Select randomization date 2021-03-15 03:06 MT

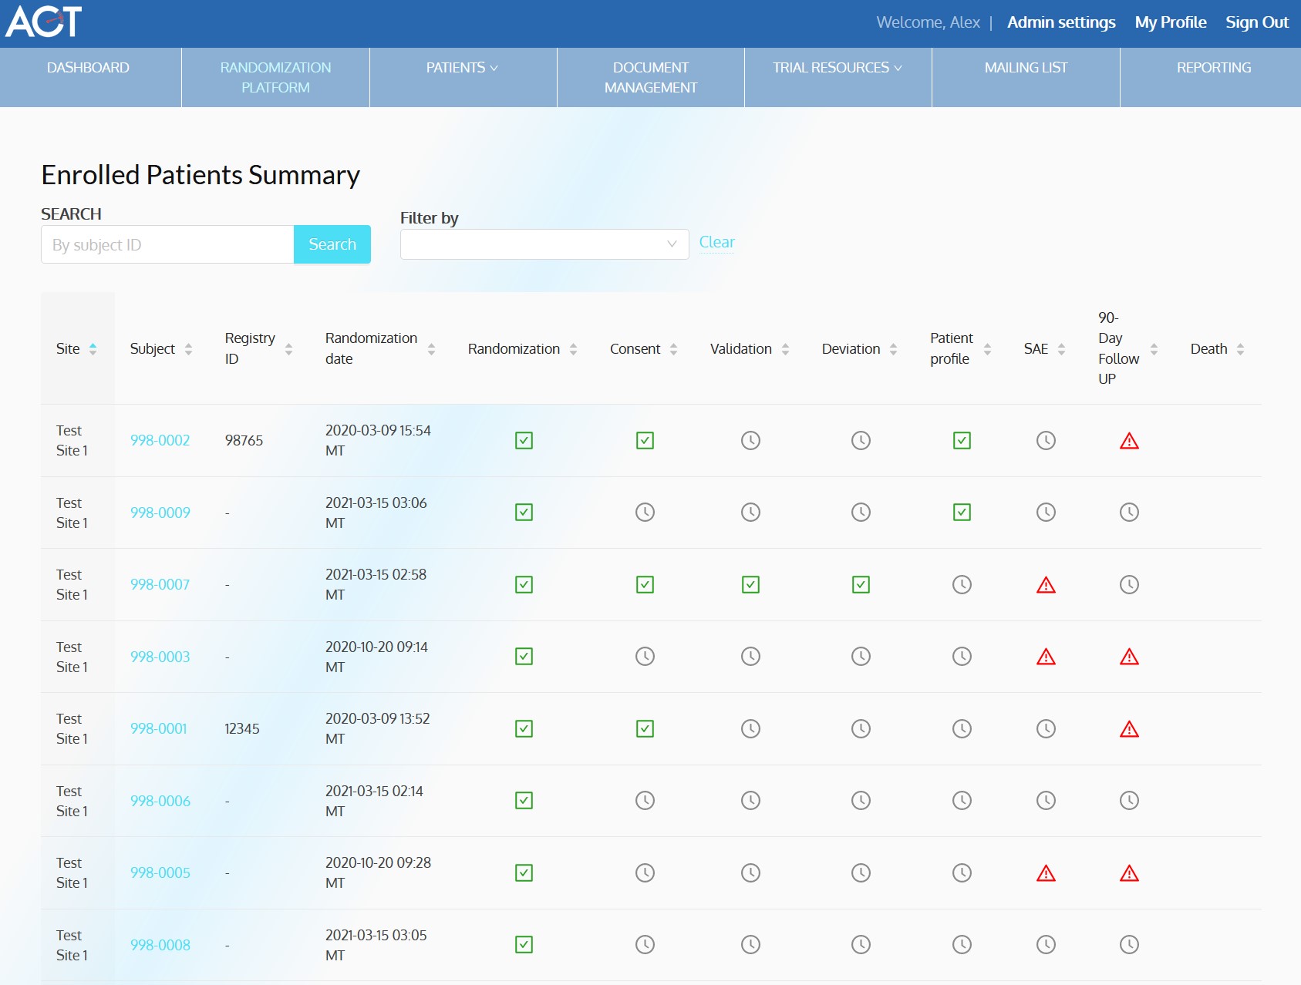pyautogui.click(x=376, y=513)
